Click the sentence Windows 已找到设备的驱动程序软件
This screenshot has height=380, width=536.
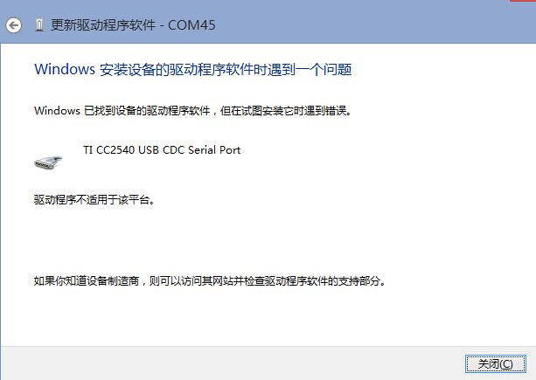tap(122, 111)
